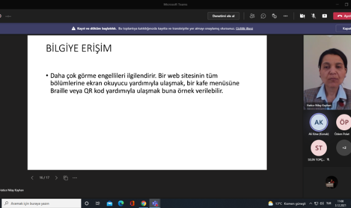351x208 pixels.
Task: Open the meeting chat icon
Action: [x=263, y=16]
